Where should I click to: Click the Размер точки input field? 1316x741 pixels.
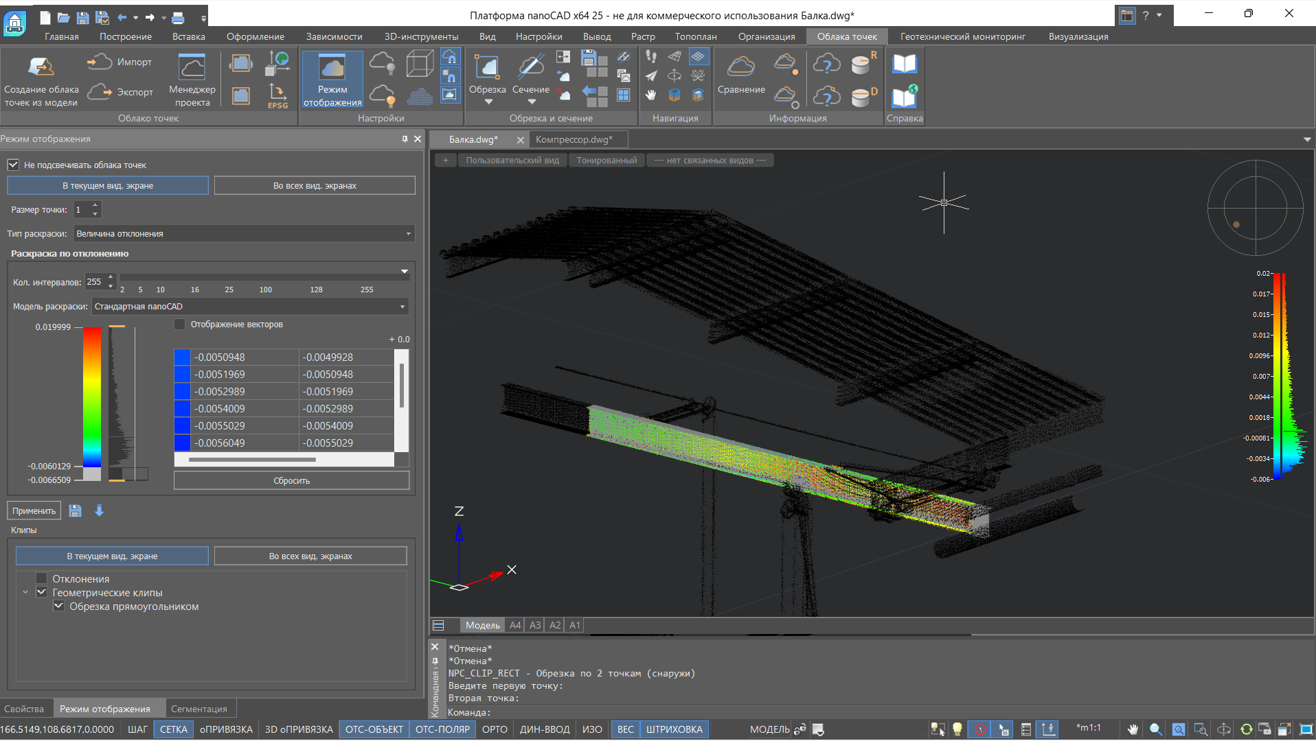click(82, 210)
